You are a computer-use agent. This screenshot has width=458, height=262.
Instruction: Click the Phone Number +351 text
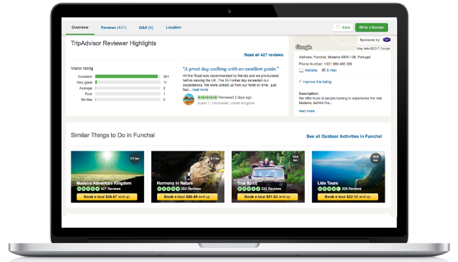(325, 64)
